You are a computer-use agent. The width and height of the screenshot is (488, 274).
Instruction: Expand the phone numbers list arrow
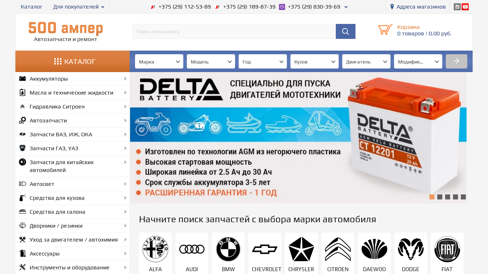click(x=346, y=7)
